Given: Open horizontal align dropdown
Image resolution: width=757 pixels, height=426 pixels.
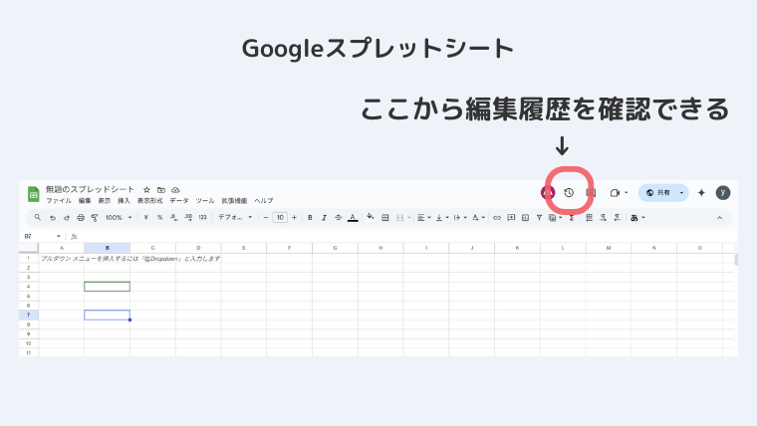Looking at the screenshot, I should pos(424,218).
